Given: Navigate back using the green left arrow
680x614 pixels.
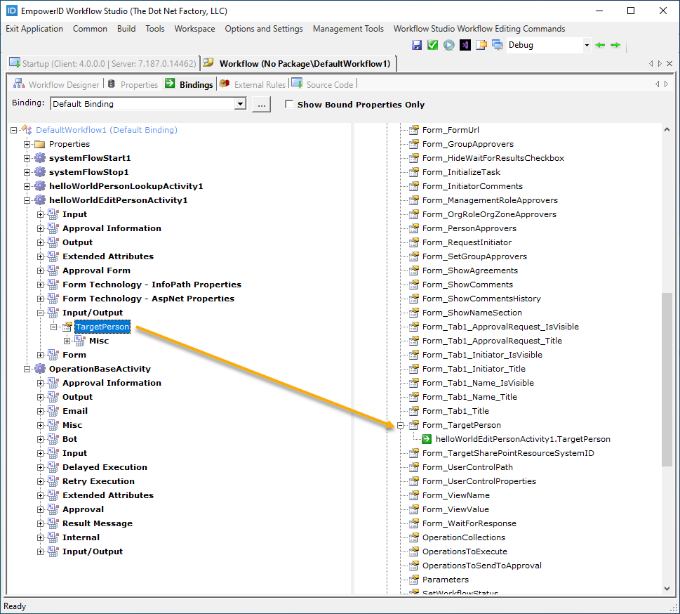Looking at the screenshot, I should coord(600,44).
